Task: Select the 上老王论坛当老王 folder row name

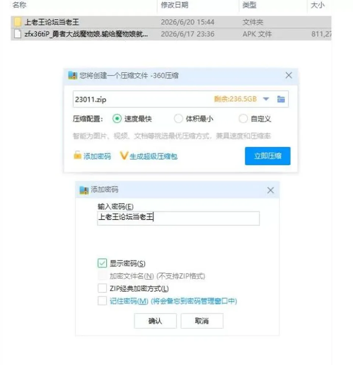Action: point(51,22)
